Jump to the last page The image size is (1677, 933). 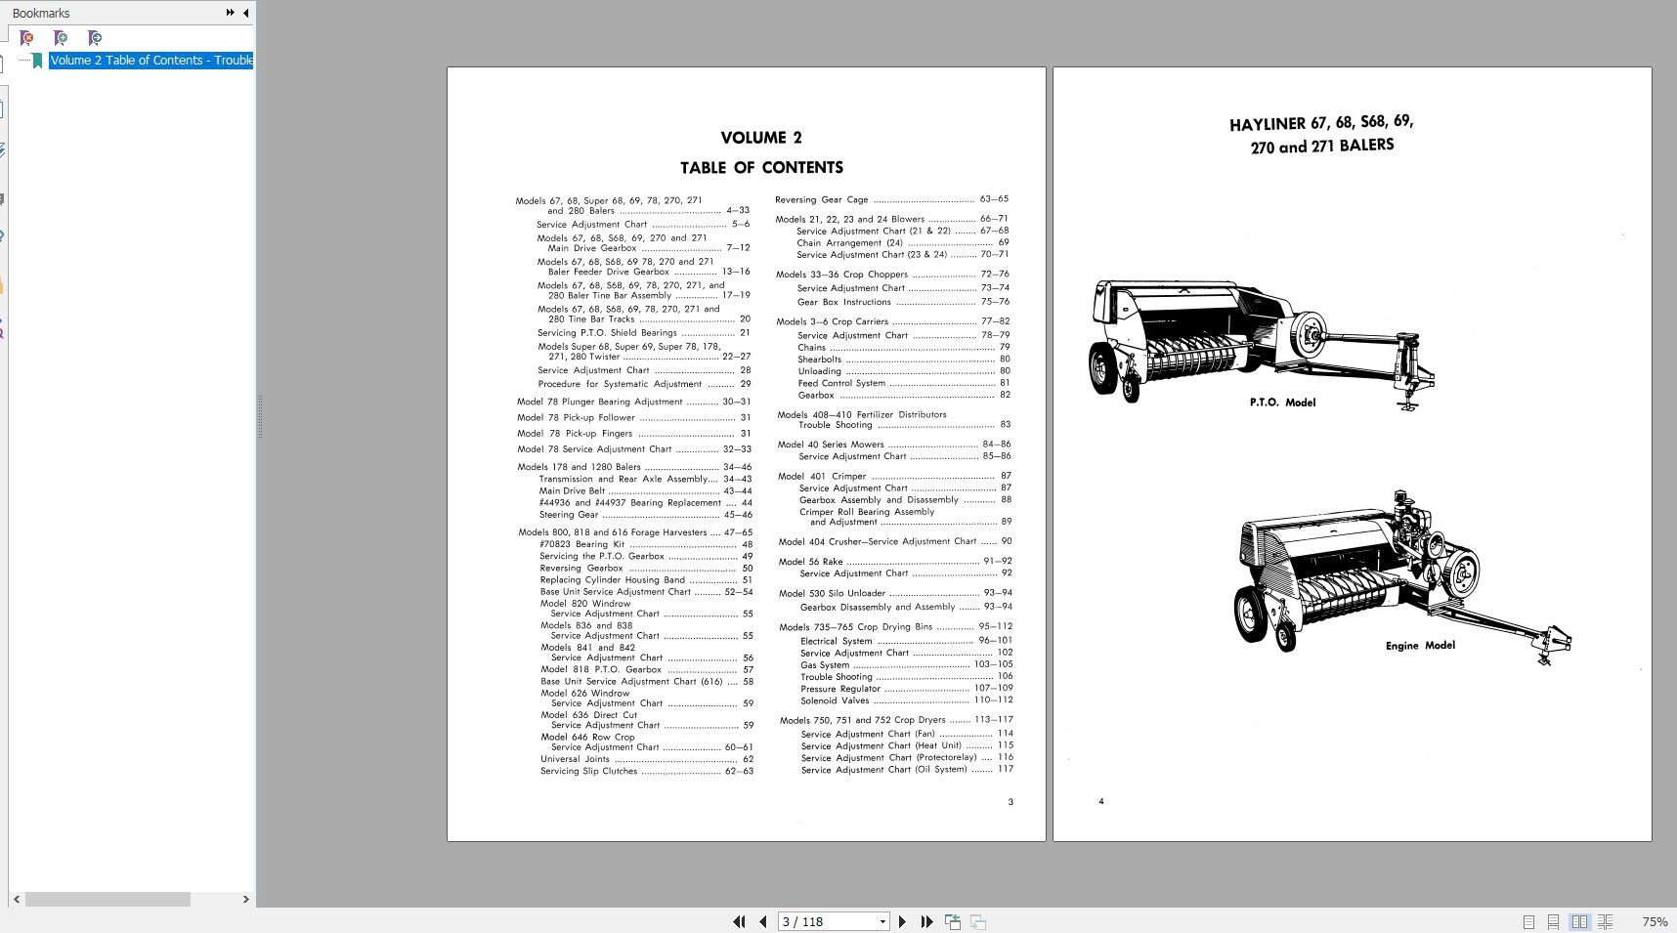[x=925, y=921]
